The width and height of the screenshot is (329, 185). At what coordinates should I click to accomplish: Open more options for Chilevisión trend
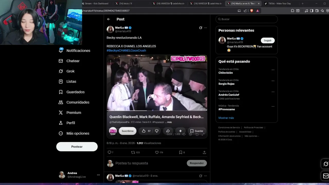[x=273, y=70]
